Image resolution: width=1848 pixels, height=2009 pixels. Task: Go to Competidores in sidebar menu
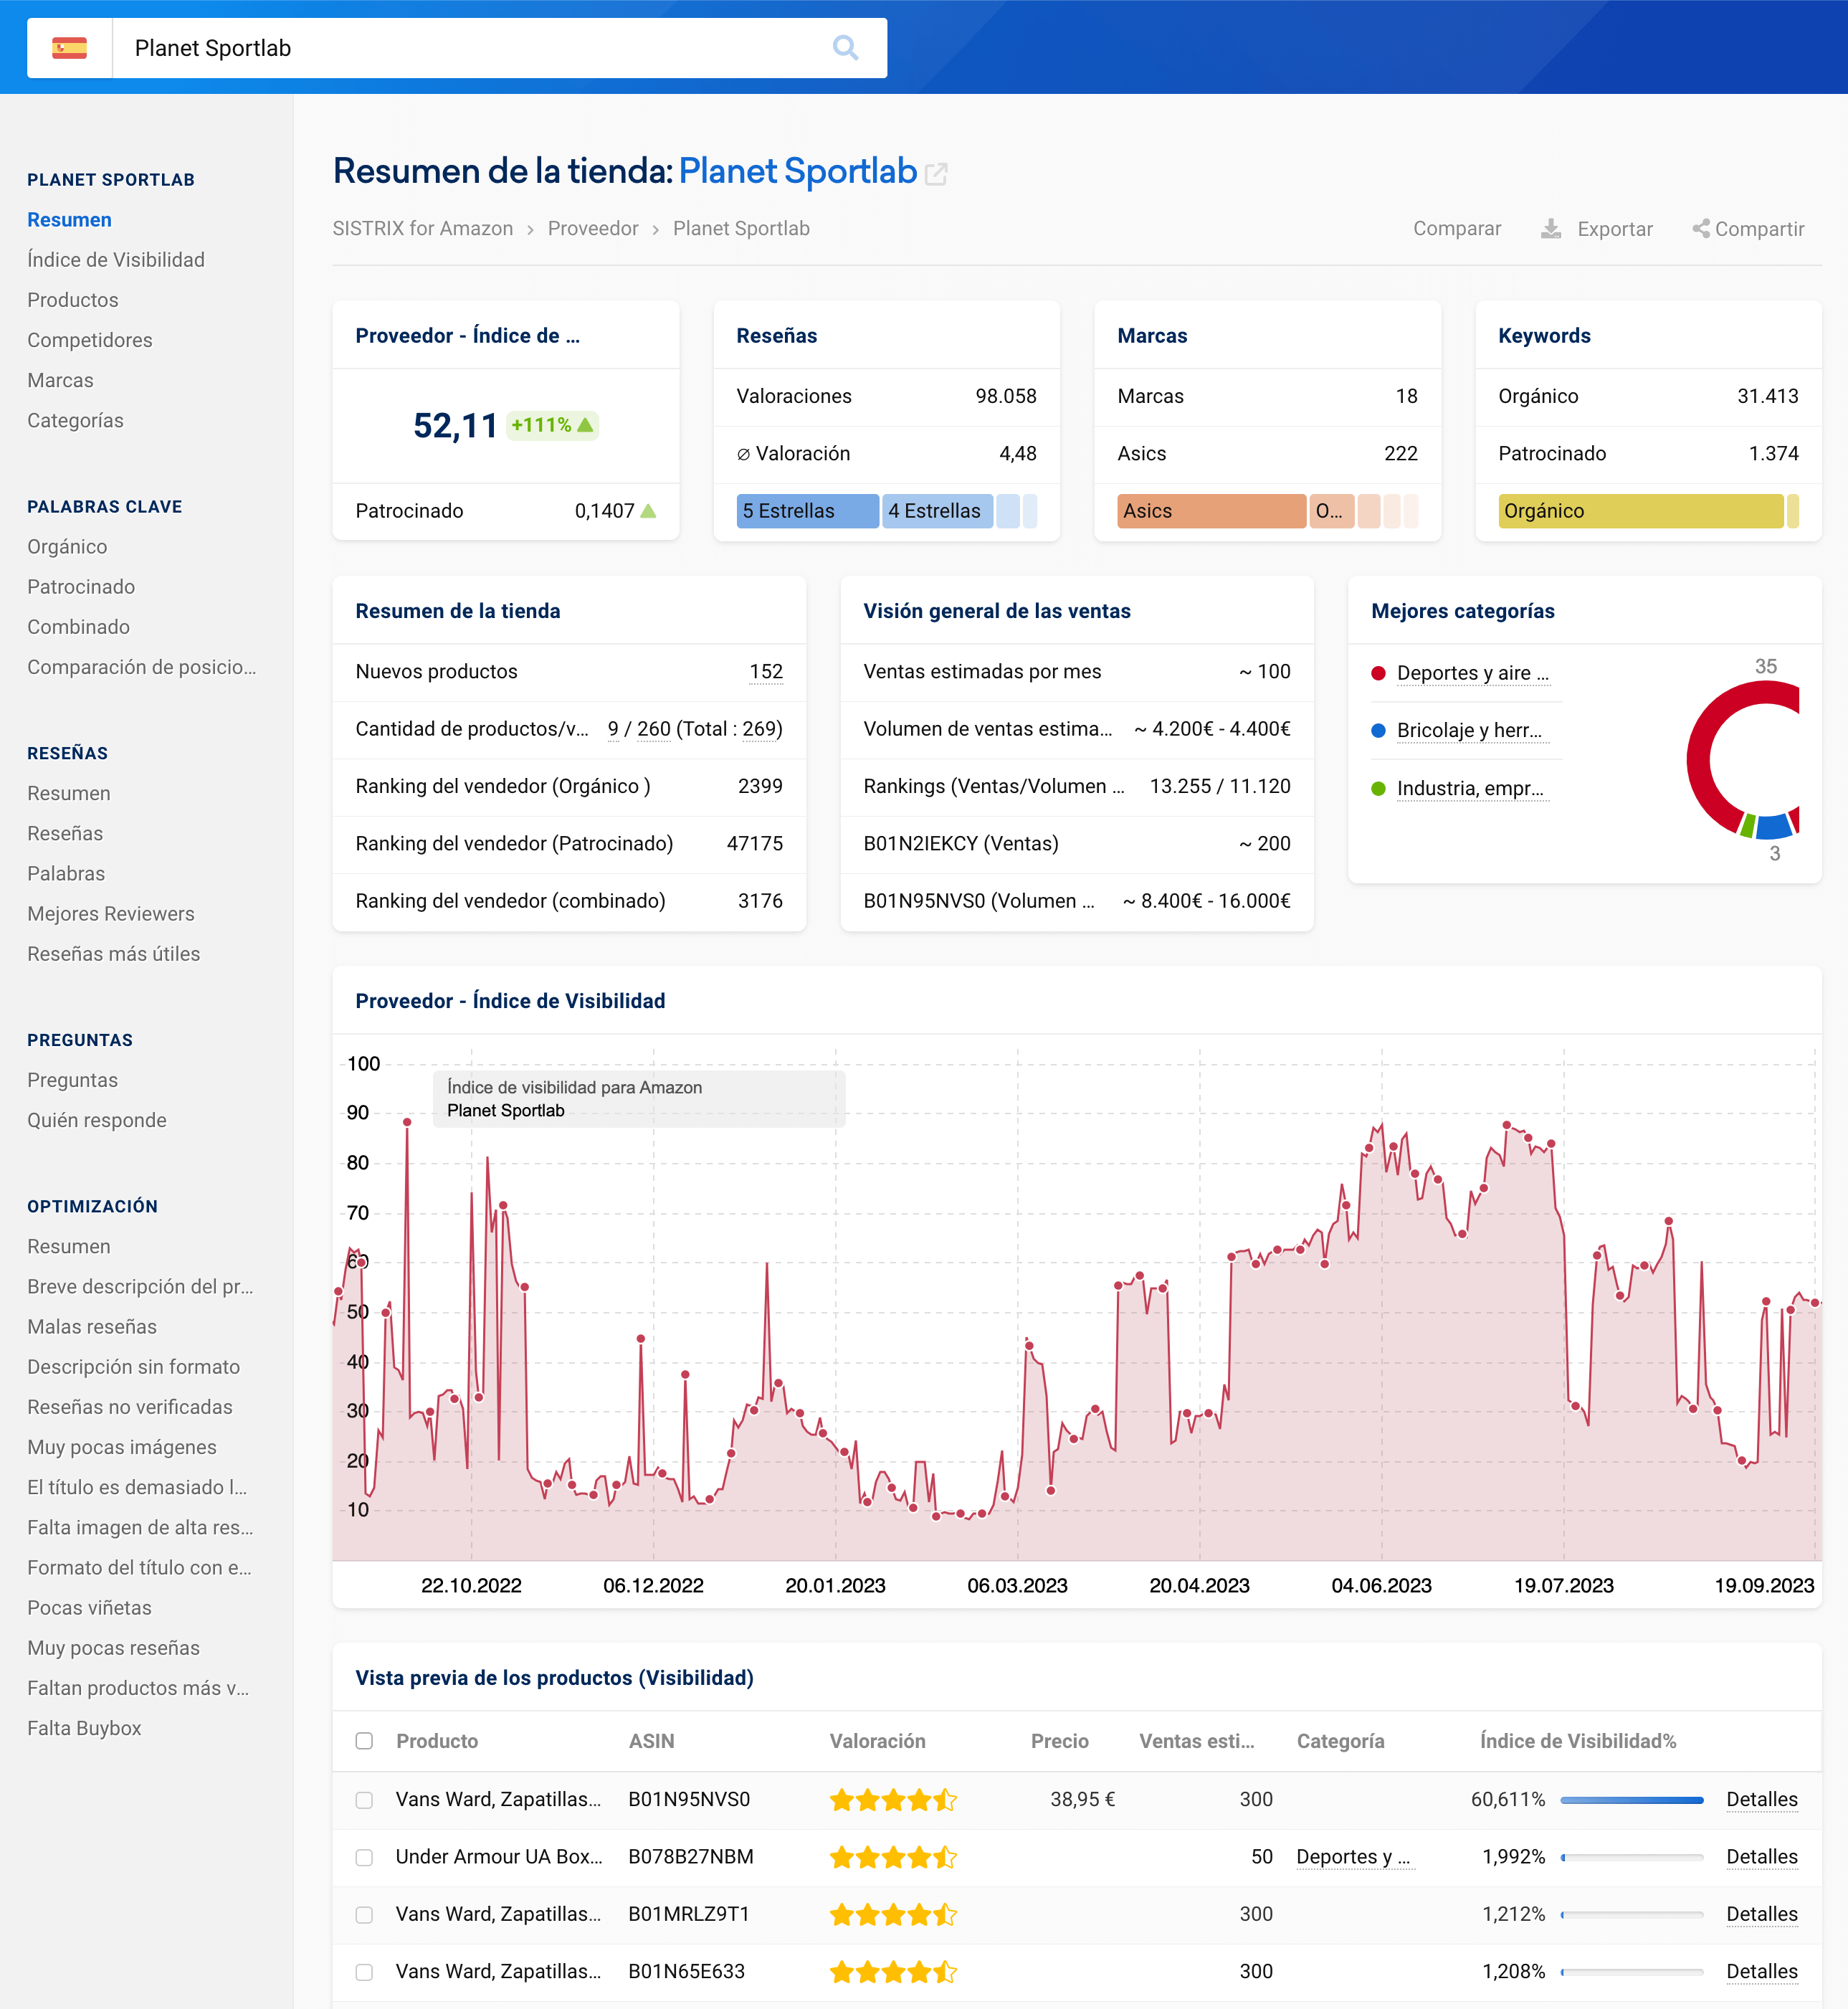(x=90, y=340)
